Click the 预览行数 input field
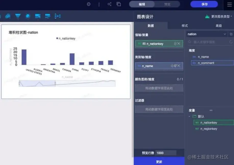 (x=166, y=153)
